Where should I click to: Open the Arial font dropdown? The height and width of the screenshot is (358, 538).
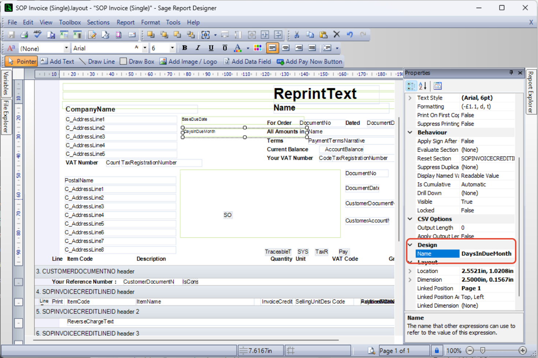145,48
